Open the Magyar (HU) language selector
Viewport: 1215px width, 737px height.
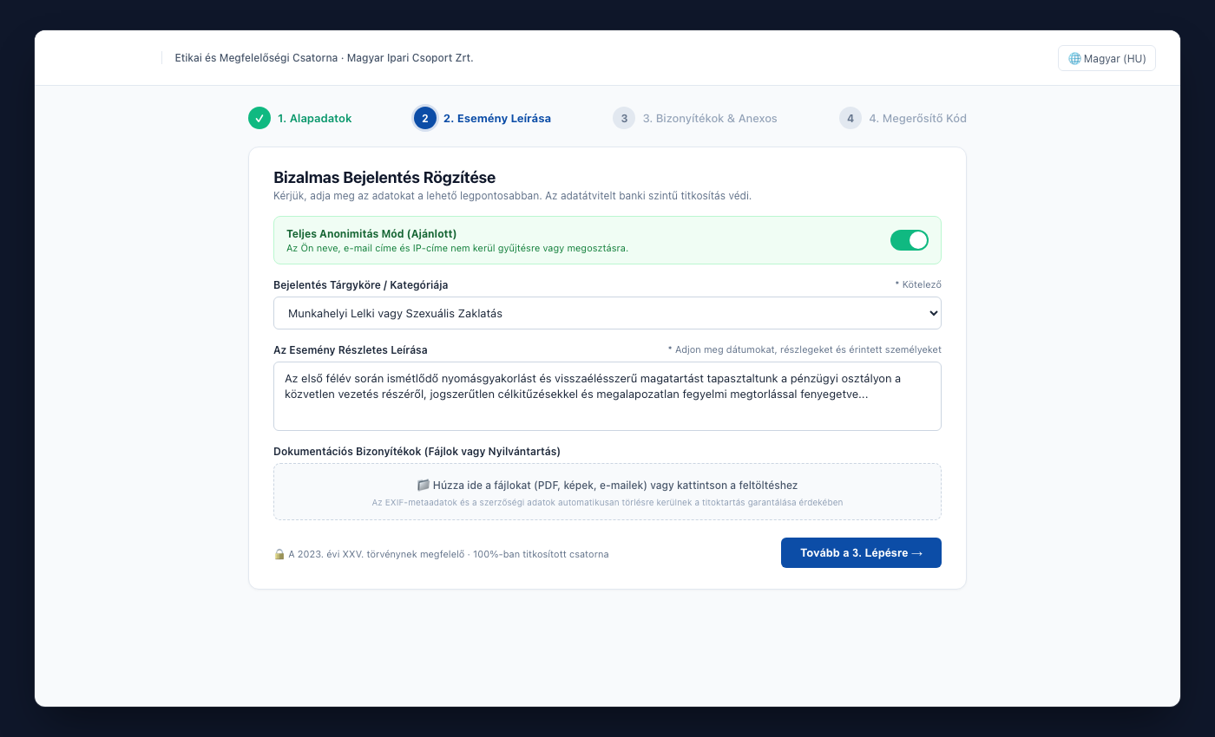pos(1107,58)
